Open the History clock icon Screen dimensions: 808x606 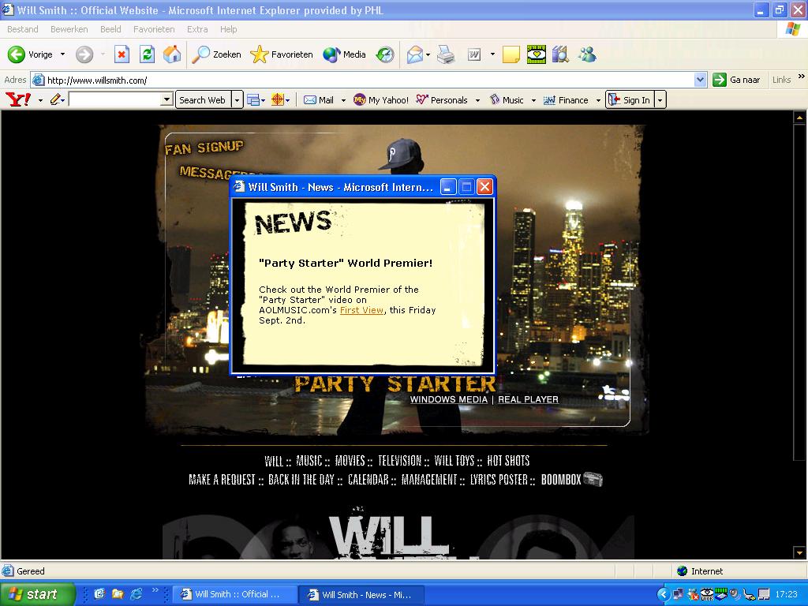pos(385,54)
